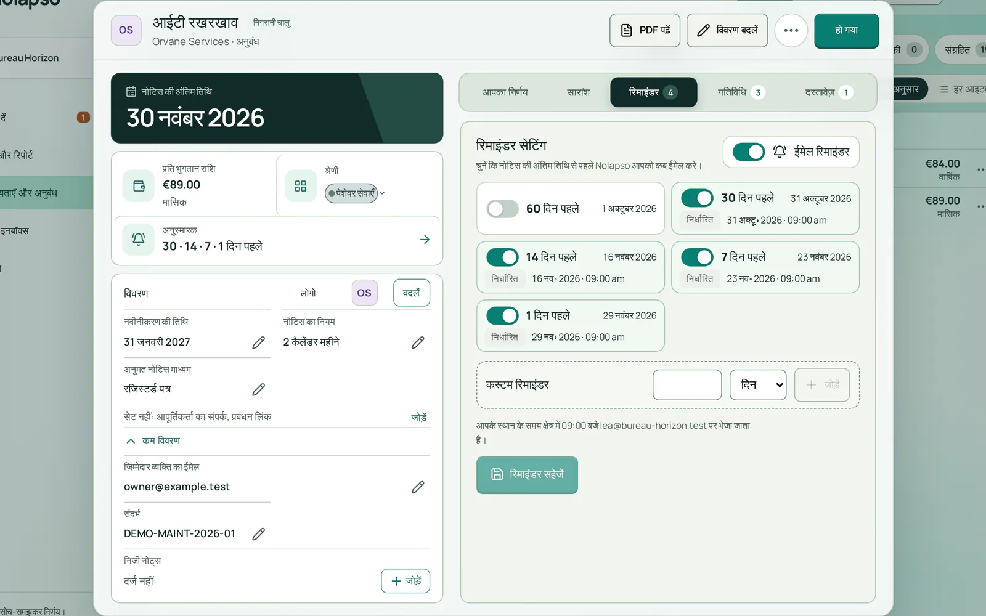Save reminders with रिमाइंडर सहेजें
986x616 pixels.
[x=527, y=474]
